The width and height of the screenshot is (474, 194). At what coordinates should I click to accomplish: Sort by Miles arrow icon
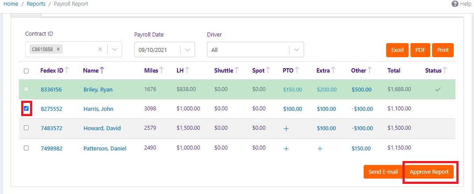point(162,70)
